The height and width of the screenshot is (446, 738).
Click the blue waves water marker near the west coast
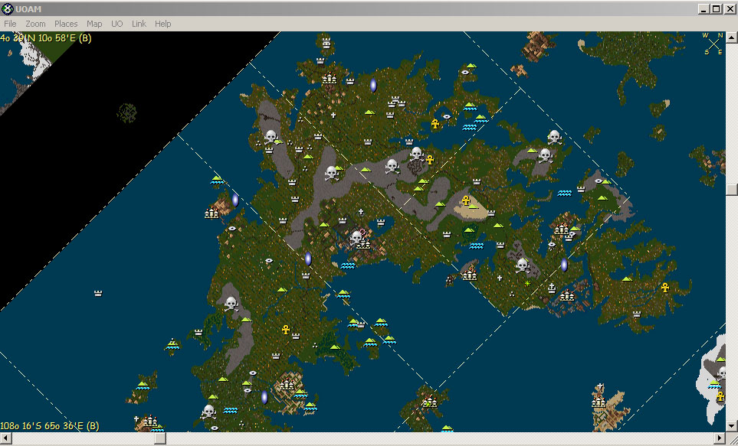tap(217, 181)
